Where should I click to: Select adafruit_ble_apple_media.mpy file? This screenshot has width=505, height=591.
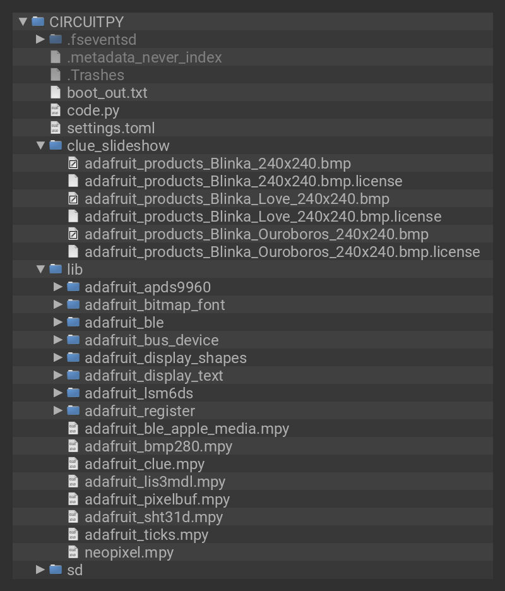(x=187, y=429)
